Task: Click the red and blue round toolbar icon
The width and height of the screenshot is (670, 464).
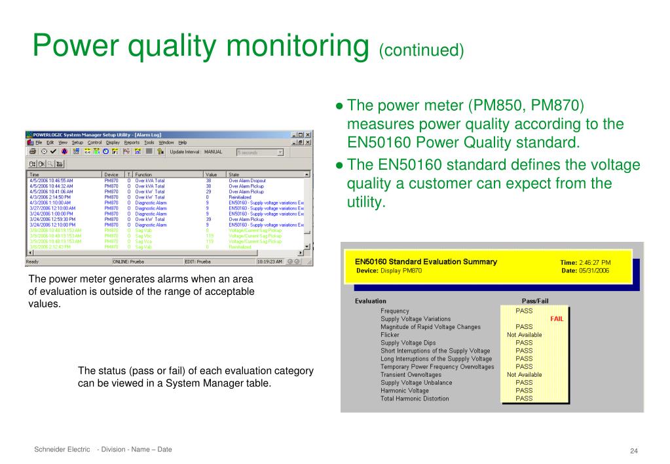Action: tap(65, 151)
